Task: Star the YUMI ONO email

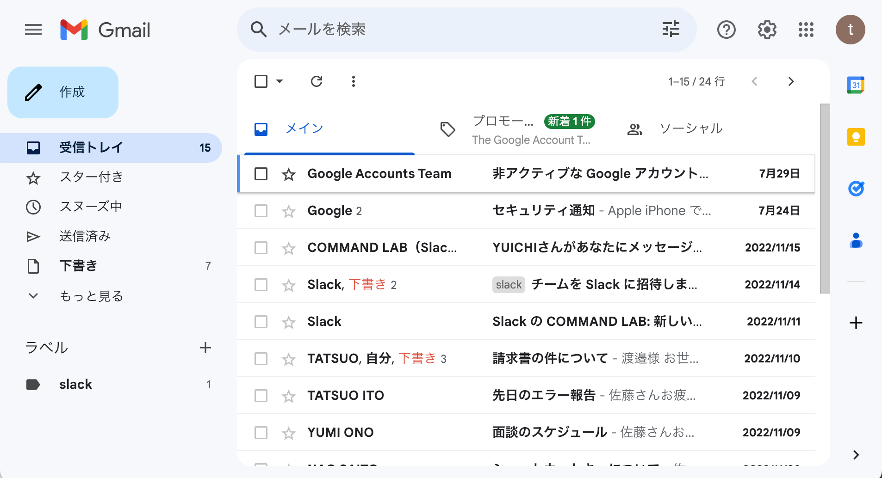Action: pos(289,433)
